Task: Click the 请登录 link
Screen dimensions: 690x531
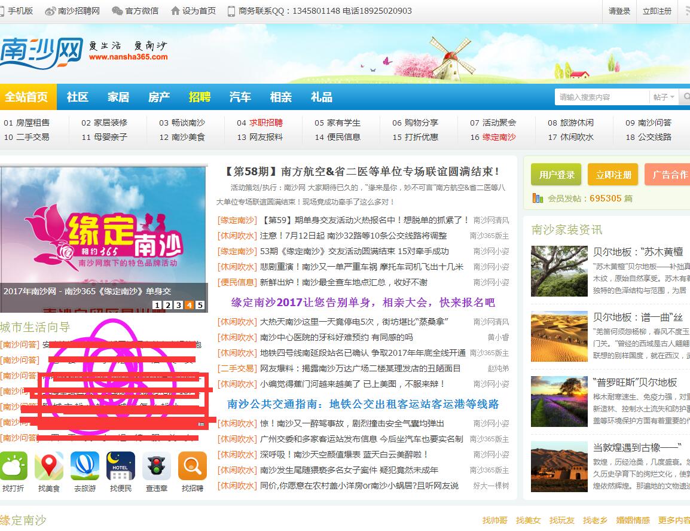Action: click(x=619, y=11)
